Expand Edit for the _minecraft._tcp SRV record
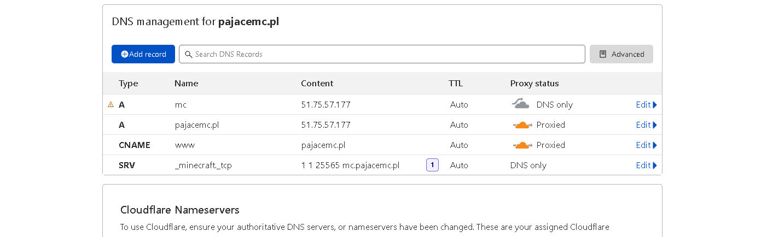 point(646,165)
